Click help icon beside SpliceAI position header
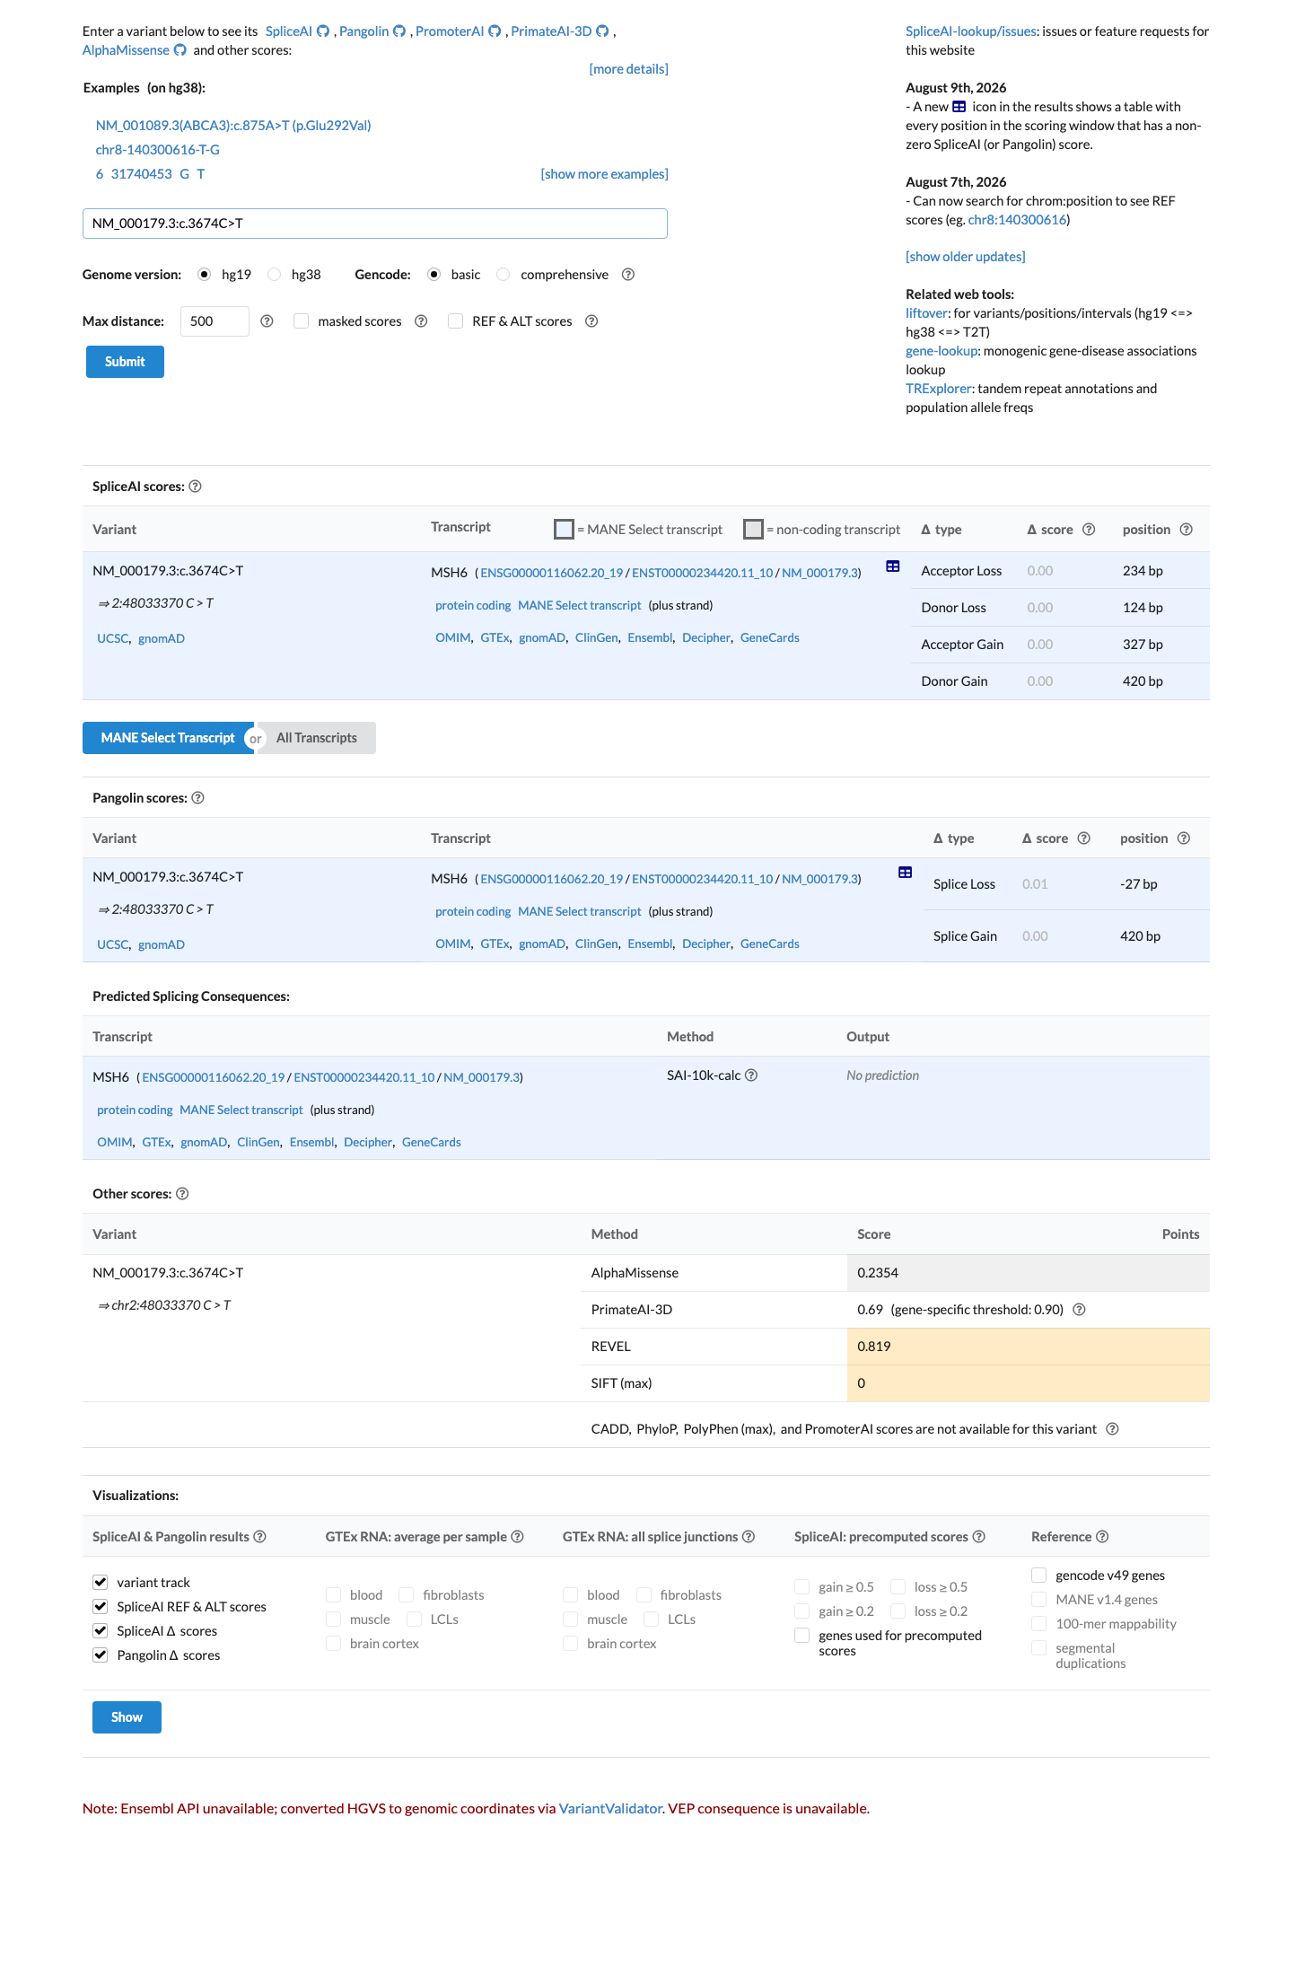This screenshot has height=1975, width=1305. [x=1186, y=530]
